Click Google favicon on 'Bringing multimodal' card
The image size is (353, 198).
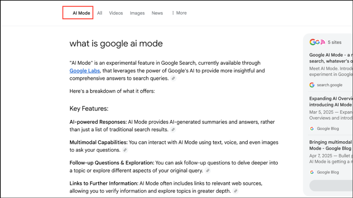pos(312,172)
